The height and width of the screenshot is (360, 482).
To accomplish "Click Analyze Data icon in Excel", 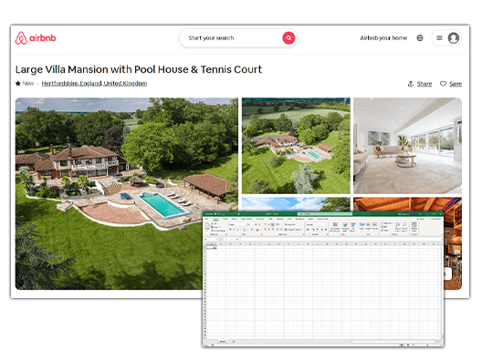I will coord(414,227).
